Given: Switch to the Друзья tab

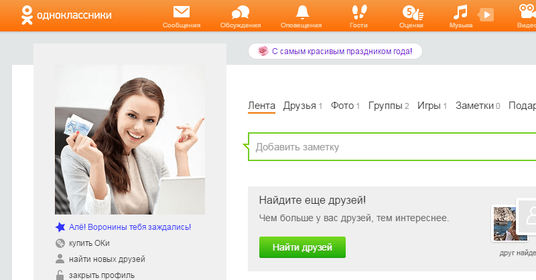Looking at the screenshot, I should tap(299, 106).
